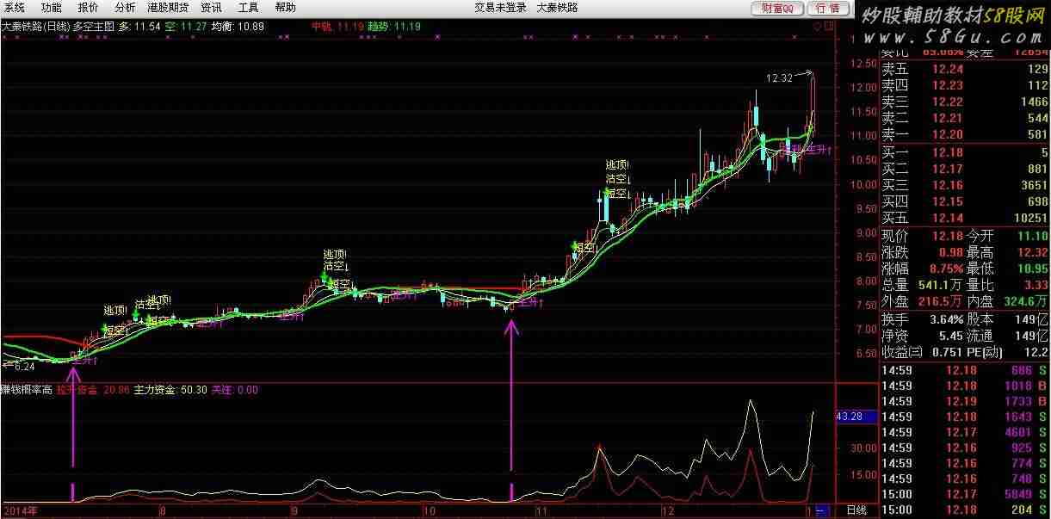Click the 趋势: 11.19 indicator value
1051x519 pixels.
[394, 28]
